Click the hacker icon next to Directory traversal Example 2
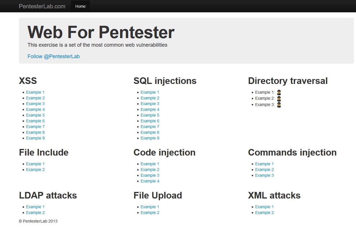The width and height of the screenshot is (356, 228). click(279, 99)
